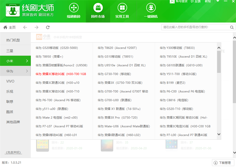This screenshot has width=236, height=167.
Task: Expand the 小米 submenu chevron
Action: click(27, 61)
